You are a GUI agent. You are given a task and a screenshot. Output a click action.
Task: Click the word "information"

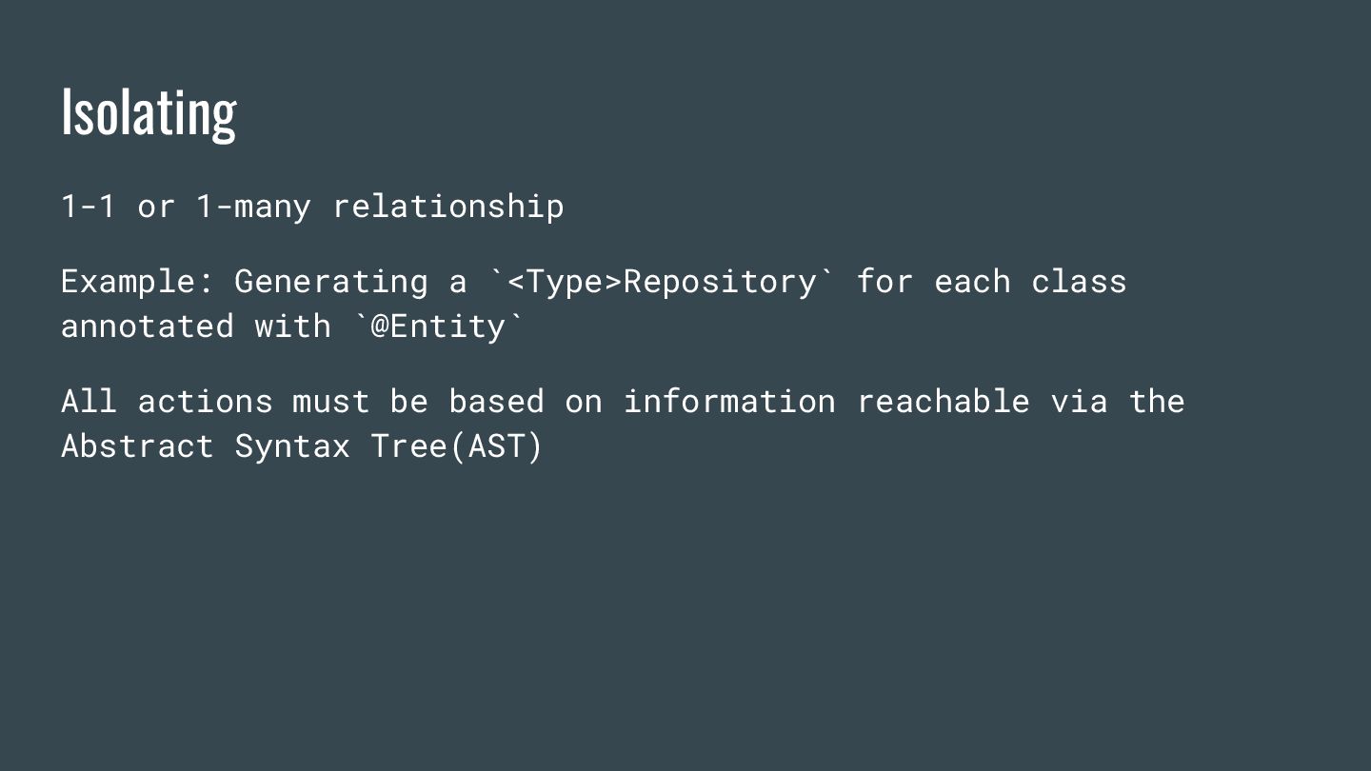729,402
